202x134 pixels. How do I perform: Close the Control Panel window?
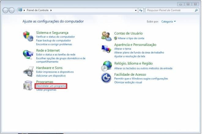[x=195, y=4]
